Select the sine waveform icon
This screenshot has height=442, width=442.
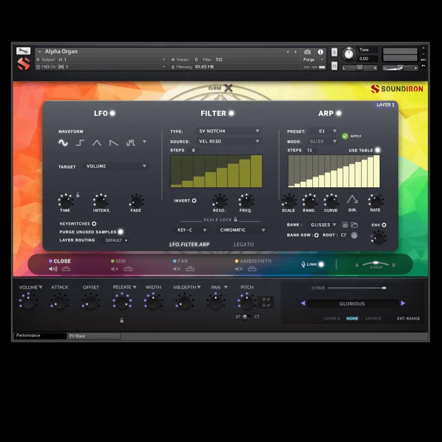click(x=63, y=143)
